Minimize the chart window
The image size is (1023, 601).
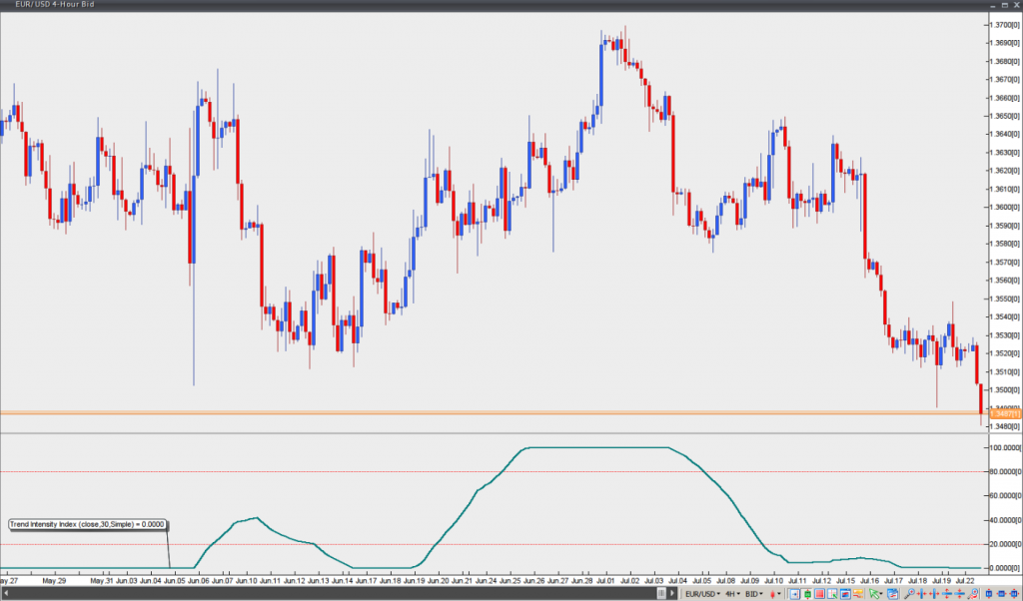992,5
